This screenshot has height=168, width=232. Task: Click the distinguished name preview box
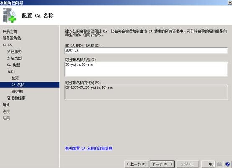[146, 92]
